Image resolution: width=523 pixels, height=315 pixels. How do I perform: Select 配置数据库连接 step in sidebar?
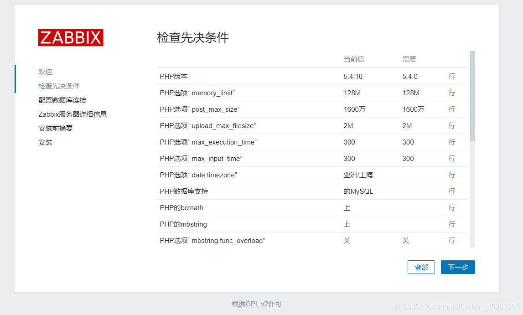tap(62, 100)
